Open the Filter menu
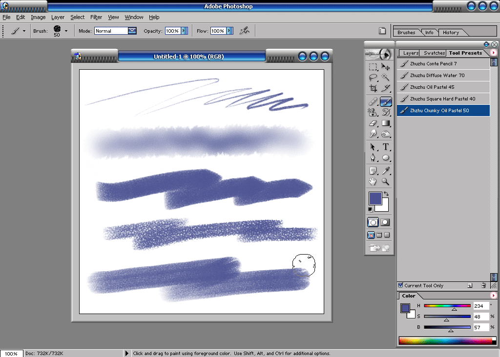Image resolution: width=500 pixels, height=357 pixels. (96, 17)
